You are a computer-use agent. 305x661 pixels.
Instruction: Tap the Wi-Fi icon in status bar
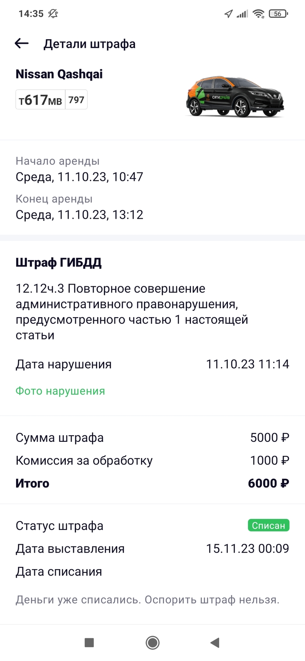259,14
